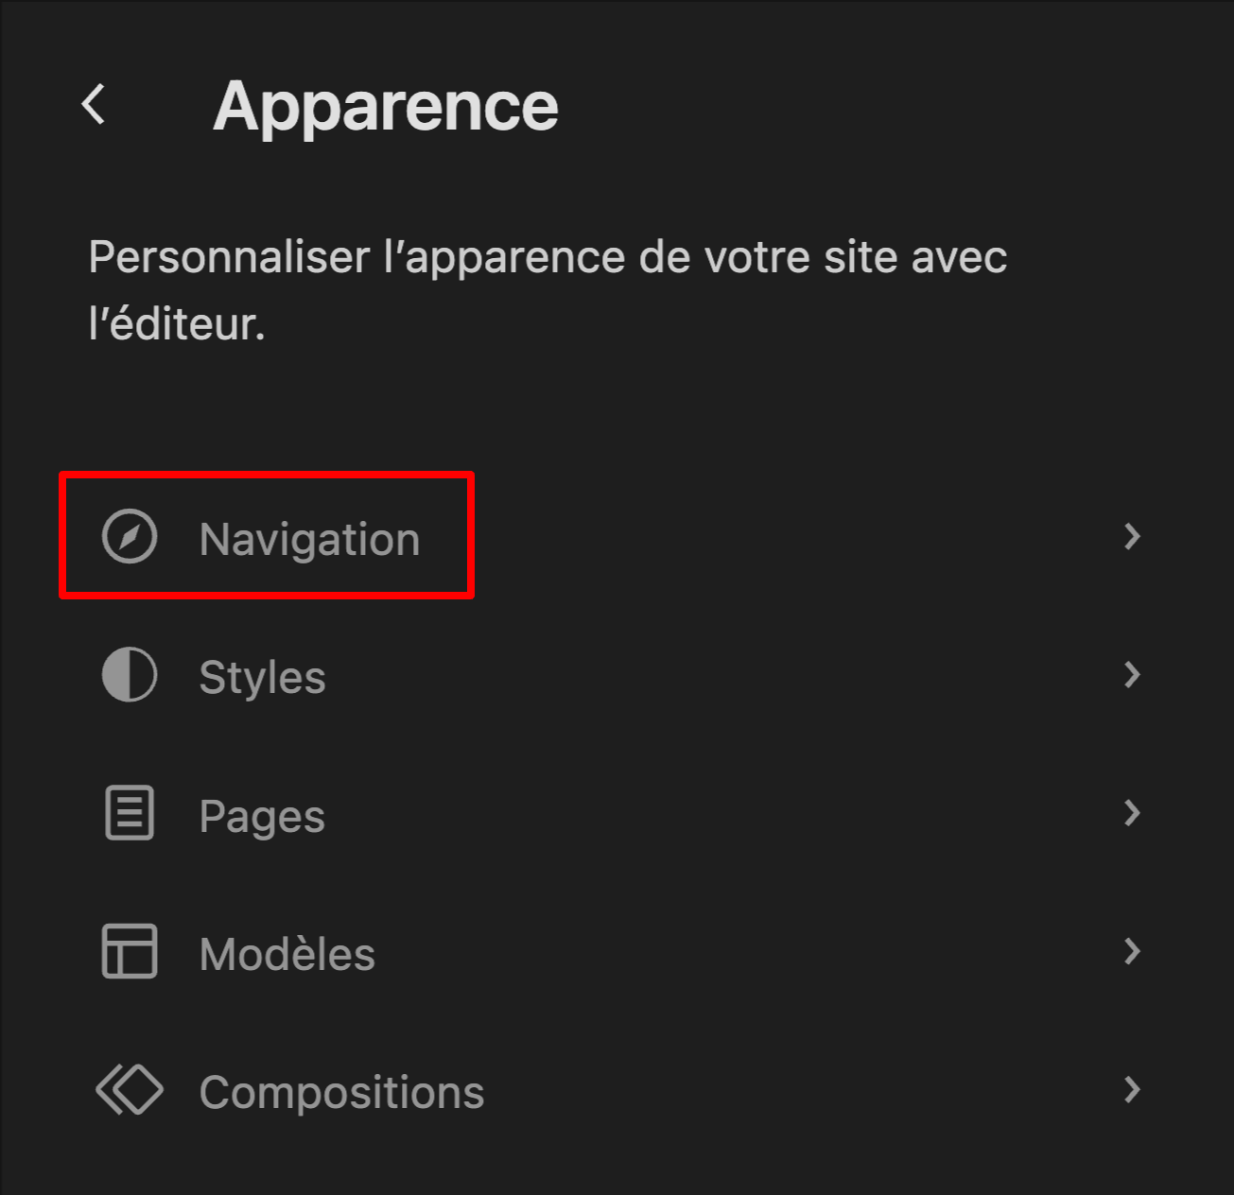Click the Apparence heading
Viewport: 1234px width, 1195px height.
387,104
